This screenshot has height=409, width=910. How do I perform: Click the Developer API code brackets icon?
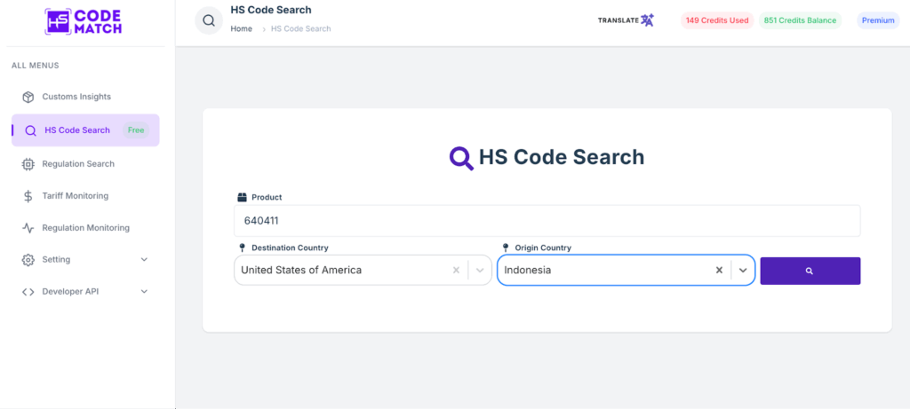[x=28, y=292]
